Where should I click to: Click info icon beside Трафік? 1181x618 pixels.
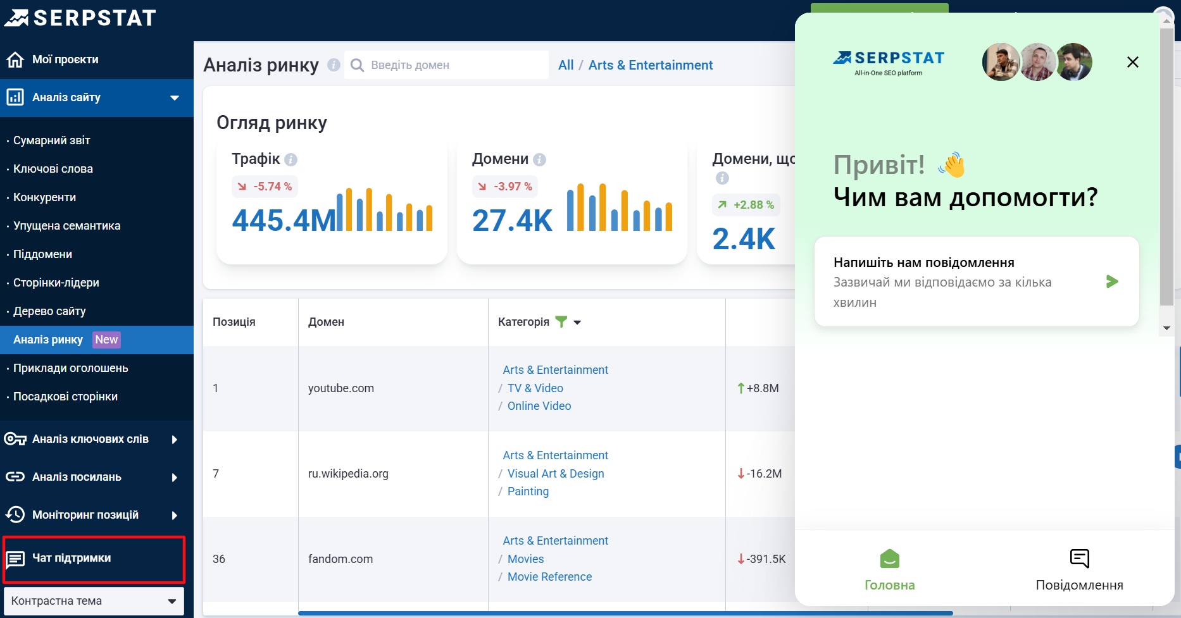[x=291, y=159]
